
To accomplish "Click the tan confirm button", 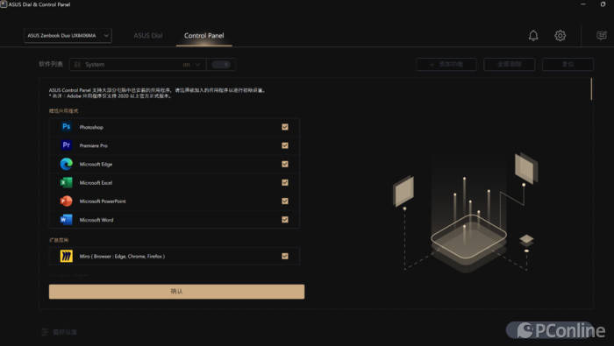I will (176, 292).
